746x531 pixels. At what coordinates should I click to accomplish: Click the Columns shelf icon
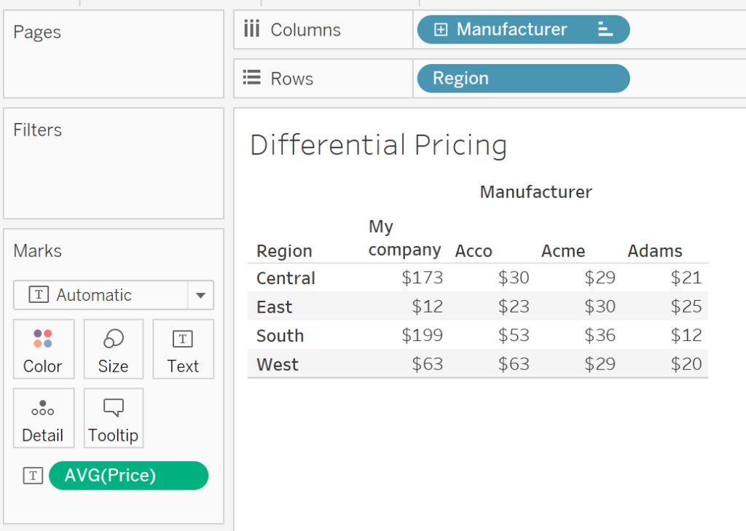(251, 29)
